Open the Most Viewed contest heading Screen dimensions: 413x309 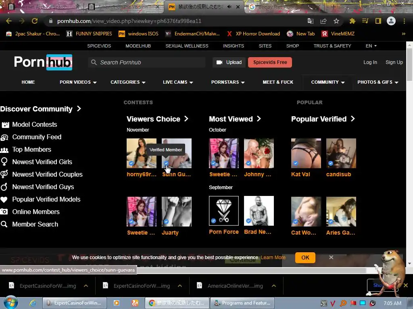(x=235, y=119)
